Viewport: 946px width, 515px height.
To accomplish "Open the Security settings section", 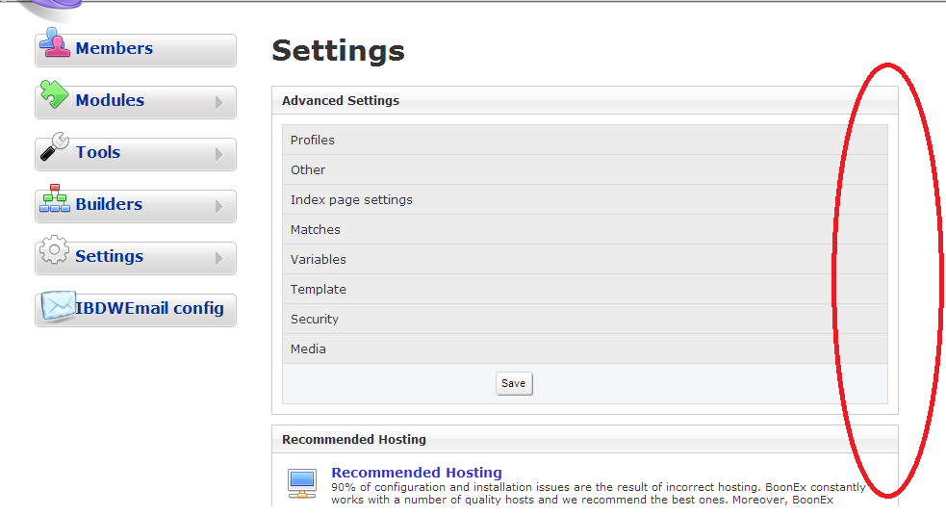I will coord(315,319).
